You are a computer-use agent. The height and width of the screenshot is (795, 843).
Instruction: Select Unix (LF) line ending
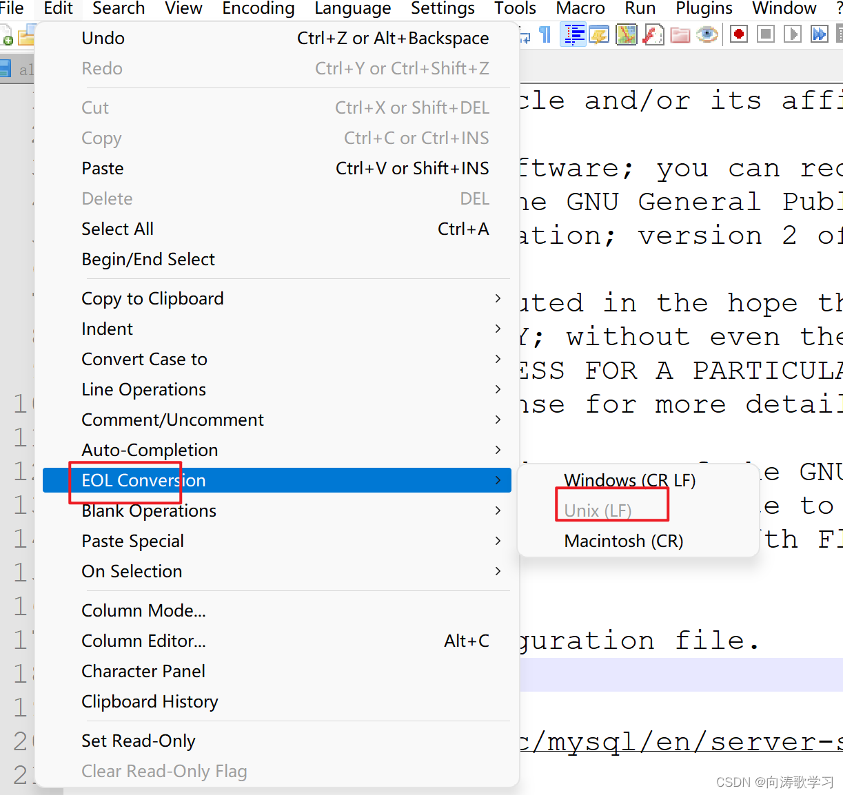pyautogui.click(x=638, y=510)
